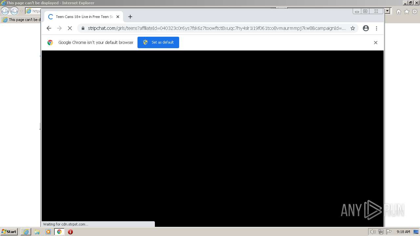Bookmark this page with the star
This screenshot has width=420, height=236.
coord(353,28)
